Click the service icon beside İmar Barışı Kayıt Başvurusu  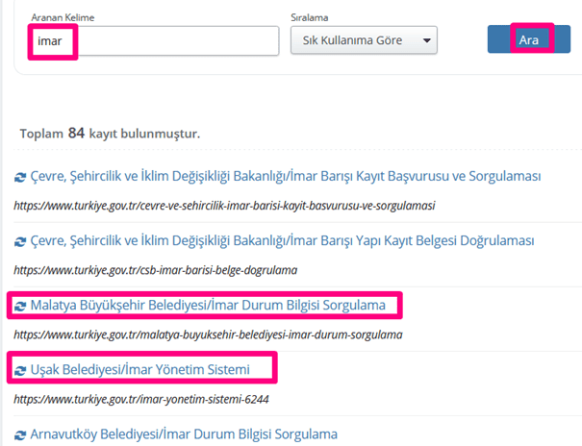pyautogui.click(x=20, y=178)
